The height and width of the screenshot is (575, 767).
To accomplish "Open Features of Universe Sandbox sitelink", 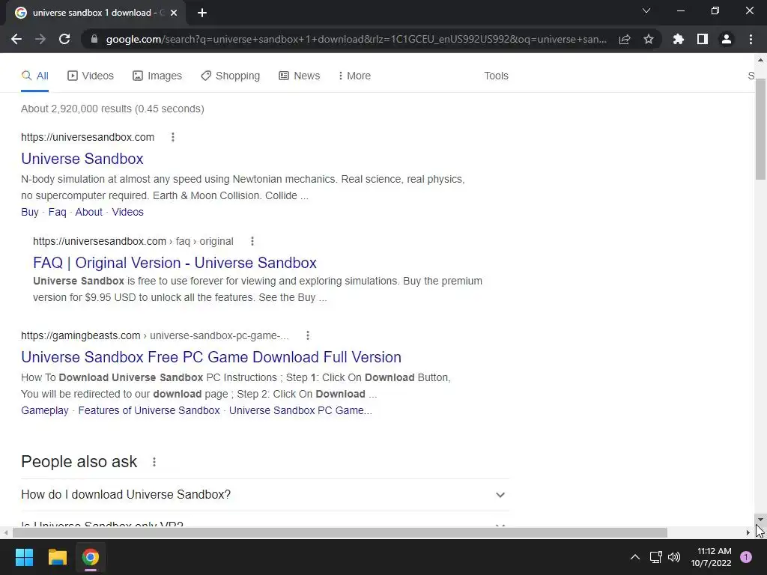I will click(149, 410).
